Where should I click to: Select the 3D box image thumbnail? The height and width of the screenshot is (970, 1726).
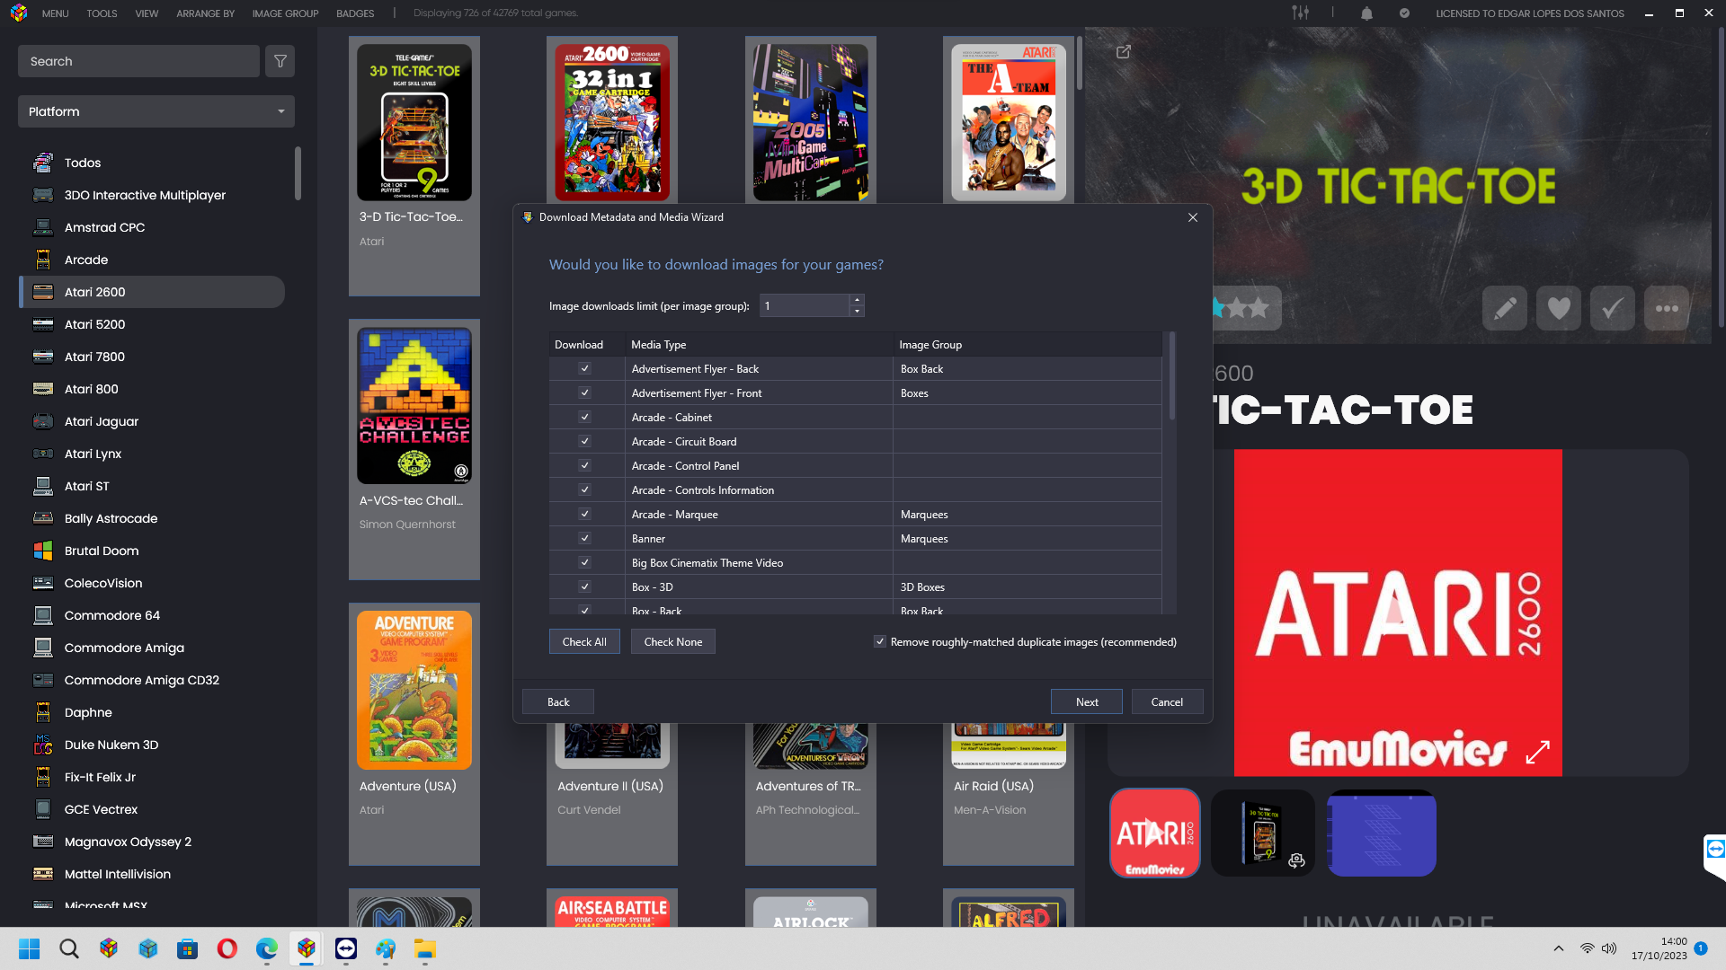[1263, 833]
